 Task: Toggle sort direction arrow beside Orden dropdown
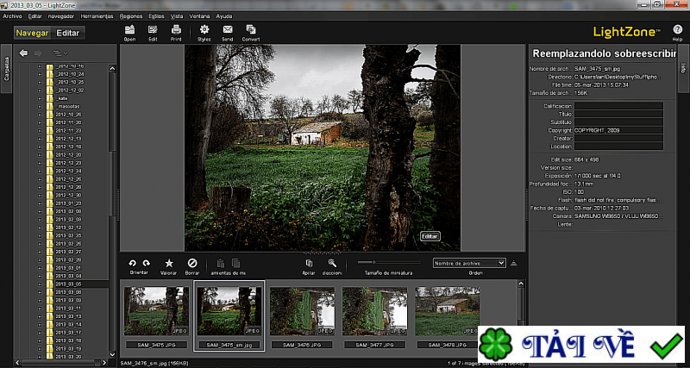514,263
